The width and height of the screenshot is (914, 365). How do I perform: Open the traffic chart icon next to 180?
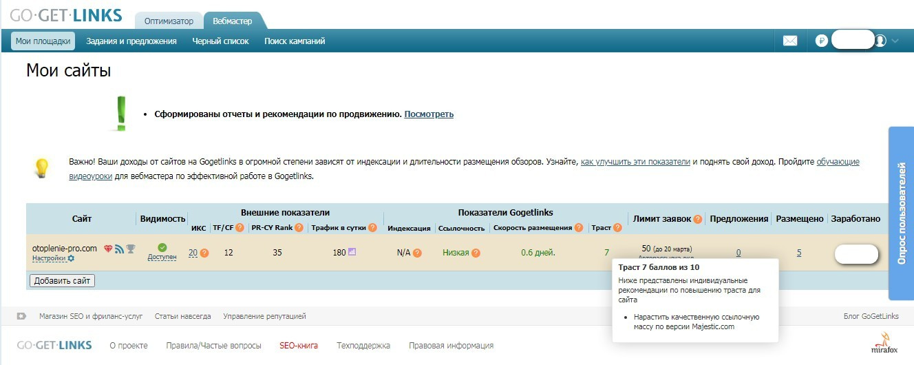[x=352, y=252]
